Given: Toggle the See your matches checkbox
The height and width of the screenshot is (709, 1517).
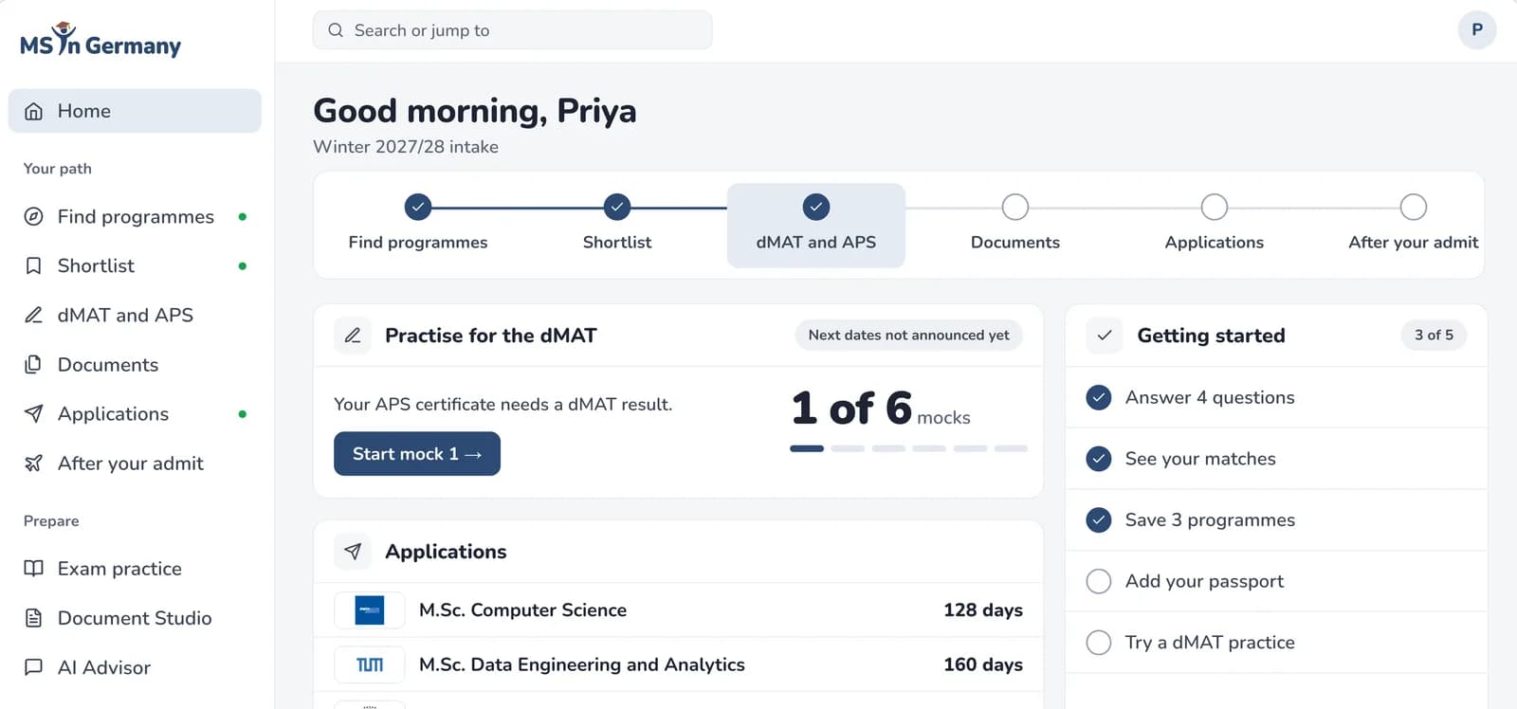Looking at the screenshot, I should pyautogui.click(x=1099, y=459).
